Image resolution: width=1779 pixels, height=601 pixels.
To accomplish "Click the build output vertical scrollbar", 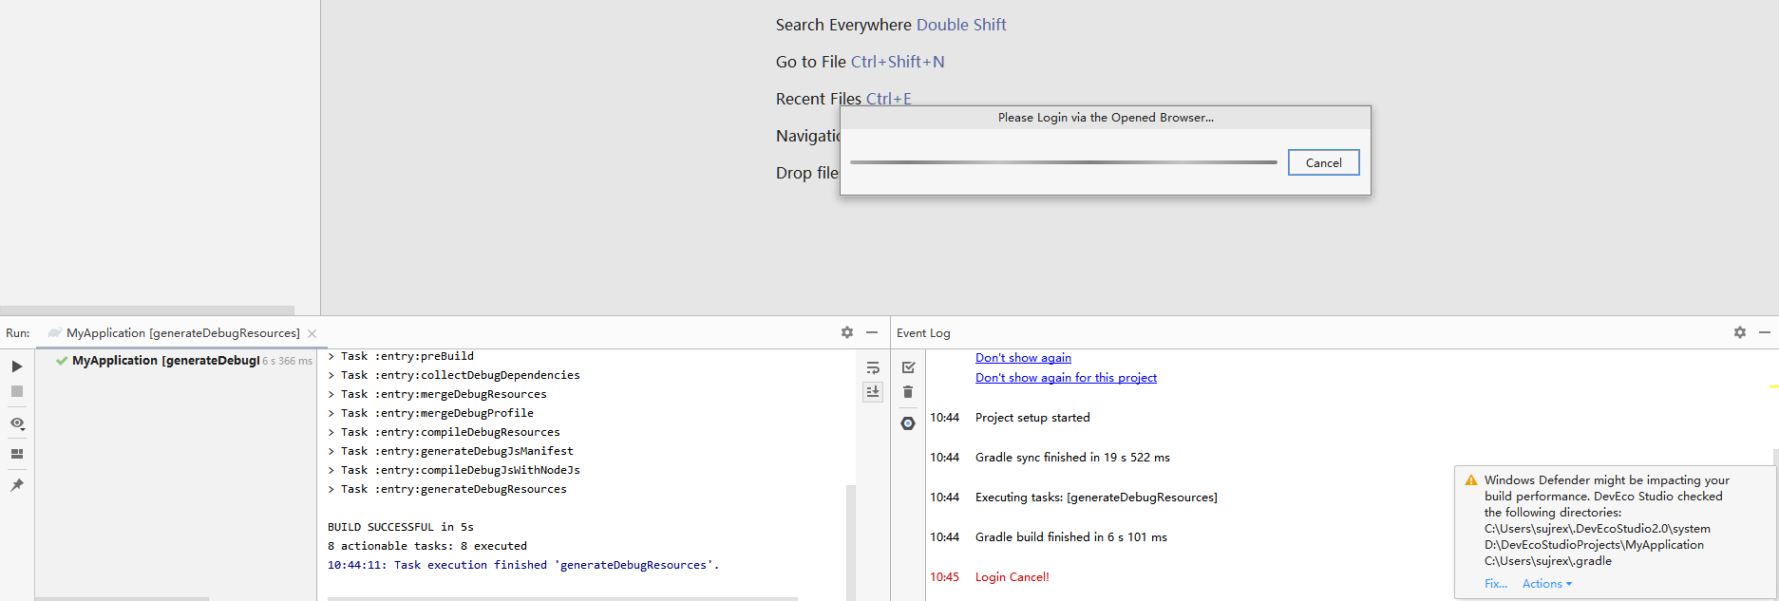I will [x=851, y=542].
